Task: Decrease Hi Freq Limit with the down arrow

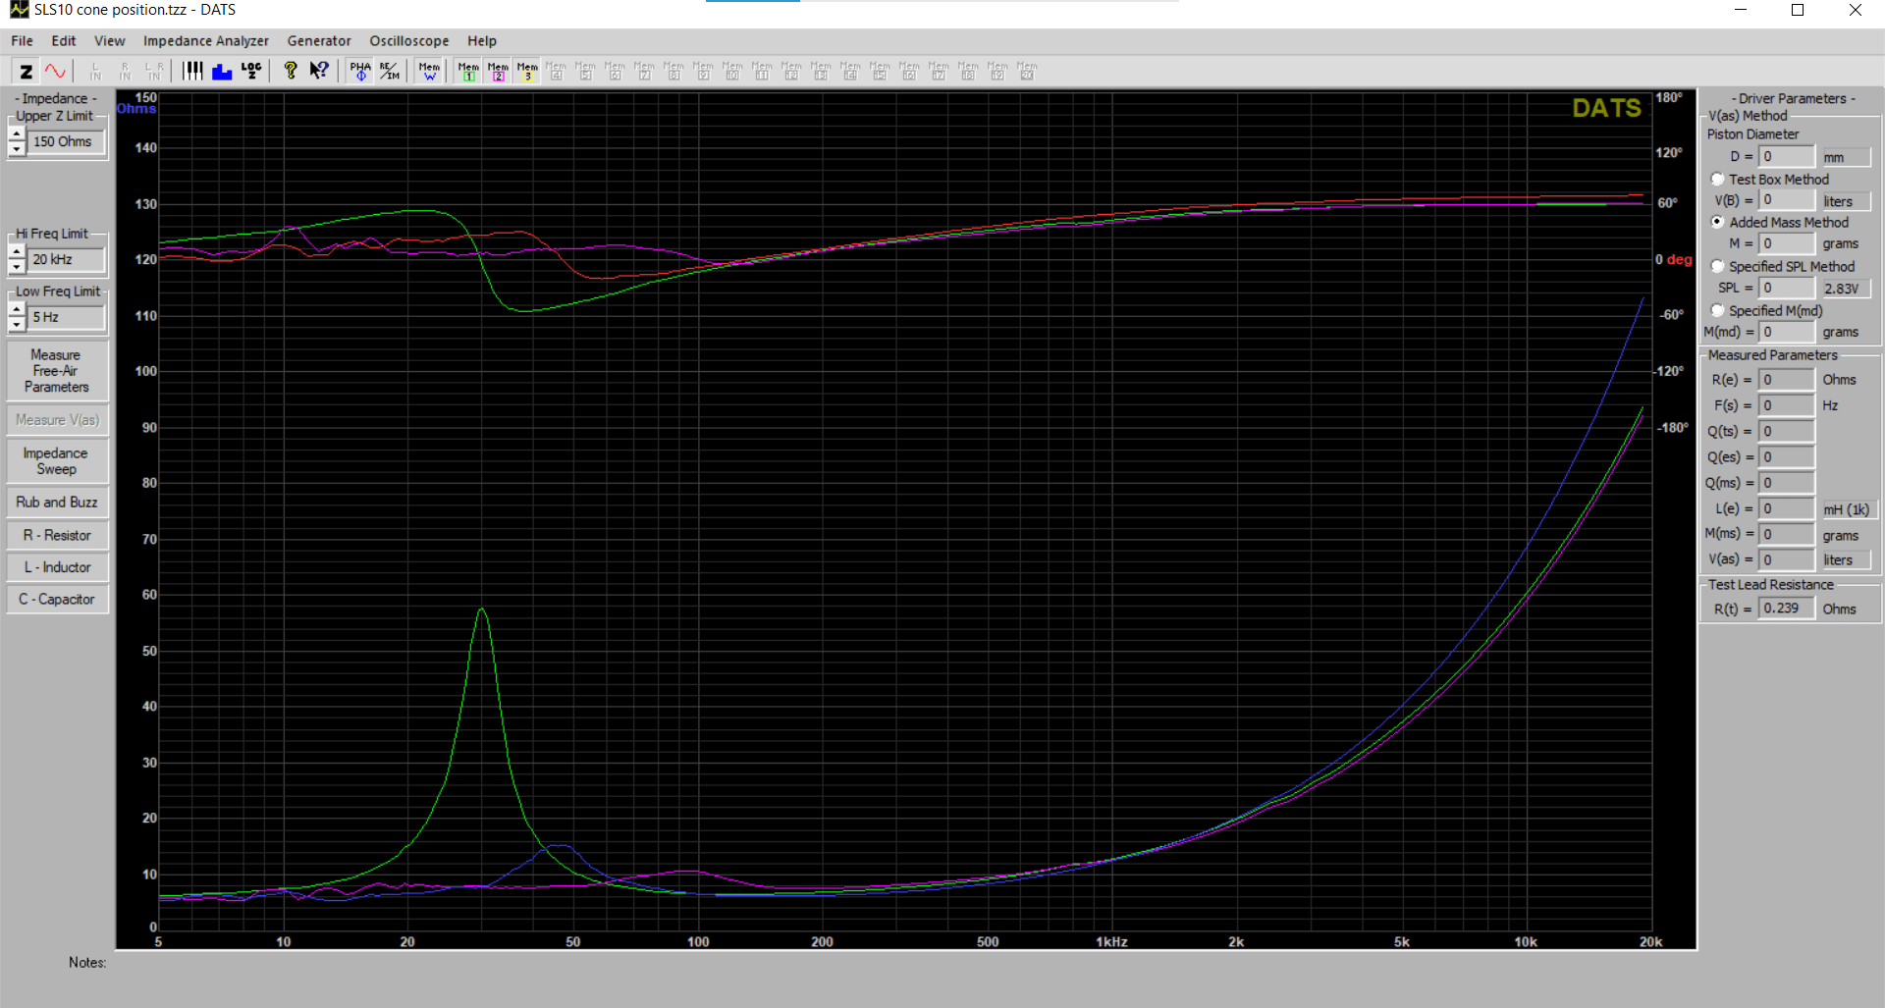Action: coord(17,267)
